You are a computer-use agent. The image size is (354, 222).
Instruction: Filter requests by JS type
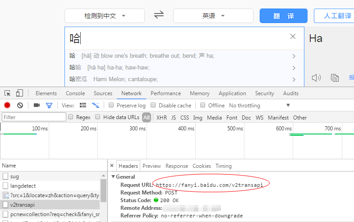173,118
